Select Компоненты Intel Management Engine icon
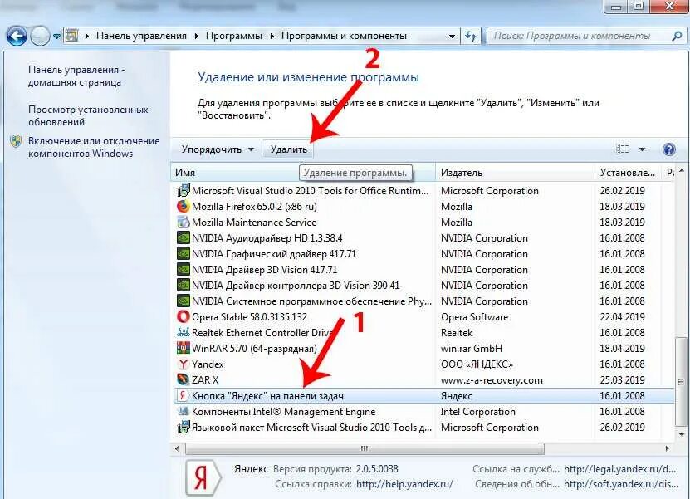Viewport: 690px width, 499px height. tap(183, 412)
